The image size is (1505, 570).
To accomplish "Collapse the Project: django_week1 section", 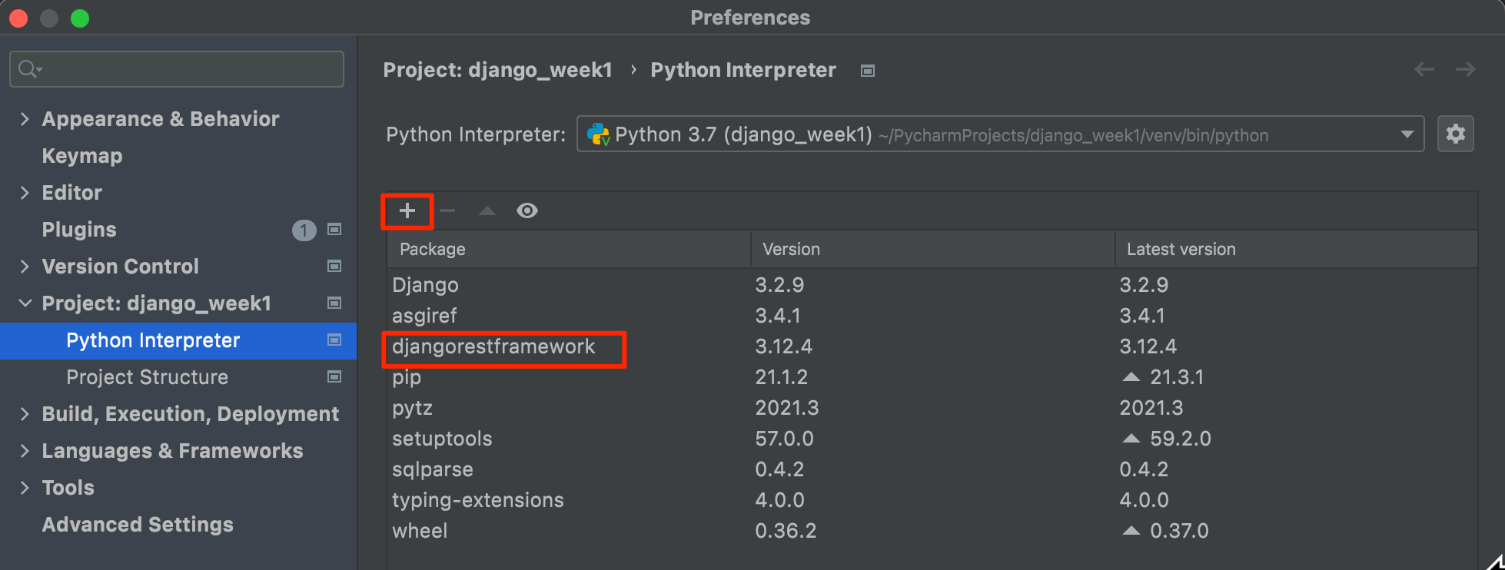I will [25, 303].
